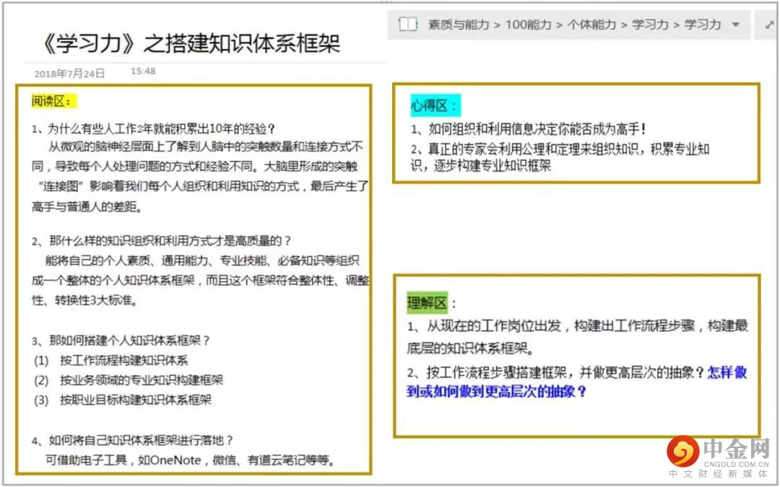Click 心得区 line 如何组织和利用信息决定你能否成为高手
The image size is (780, 487).
point(529,129)
